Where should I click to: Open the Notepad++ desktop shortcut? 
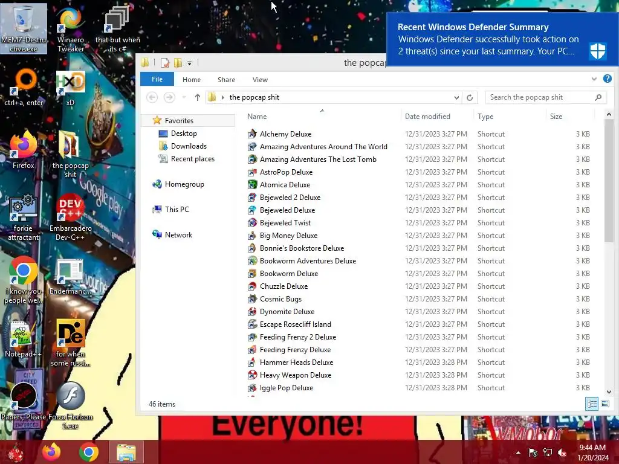[x=24, y=340]
